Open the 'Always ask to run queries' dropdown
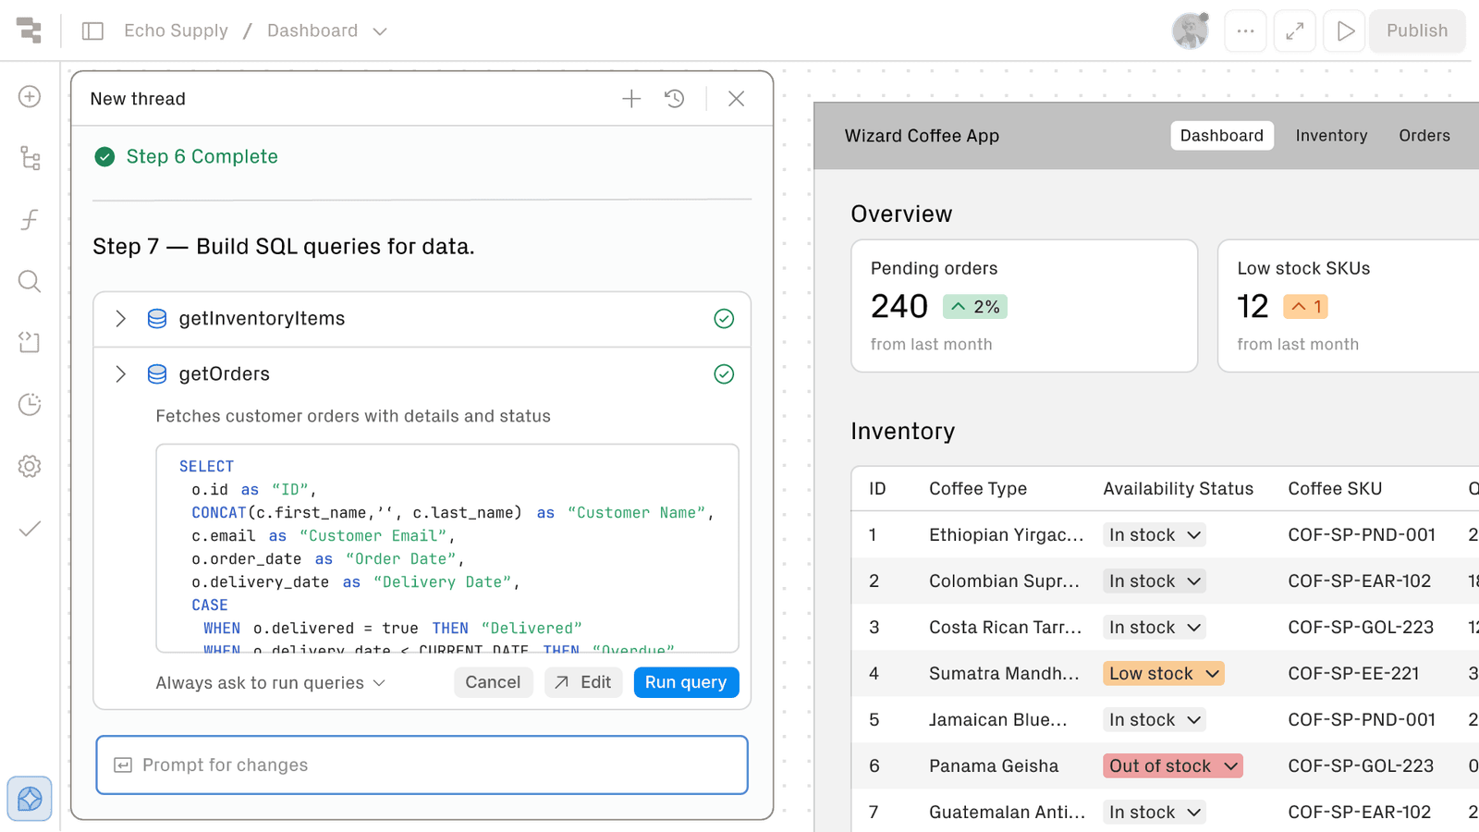Viewport: 1479px width, 832px height. (270, 682)
